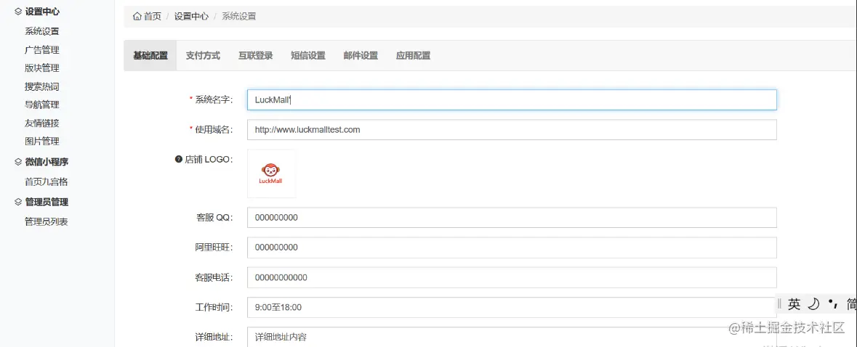Click the 阿里旺旺 field label
The image size is (857, 347).
coord(214,247)
